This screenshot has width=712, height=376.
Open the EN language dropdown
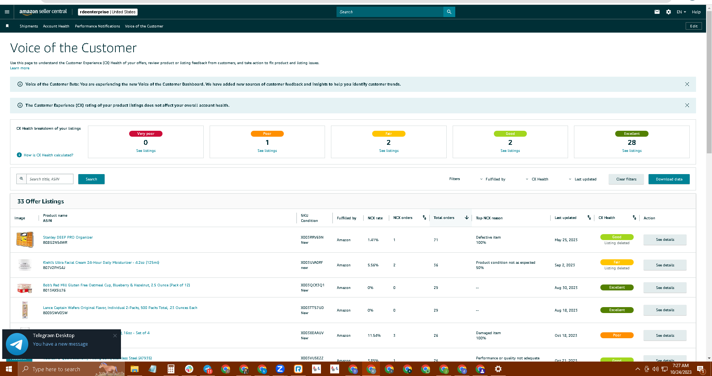[x=681, y=12]
